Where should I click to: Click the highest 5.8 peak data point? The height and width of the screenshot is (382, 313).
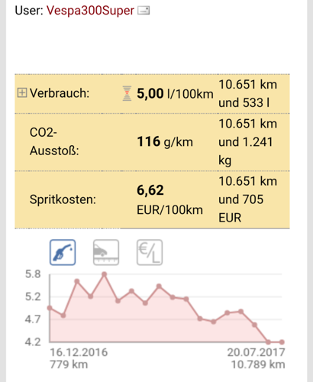[x=104, y=274]
